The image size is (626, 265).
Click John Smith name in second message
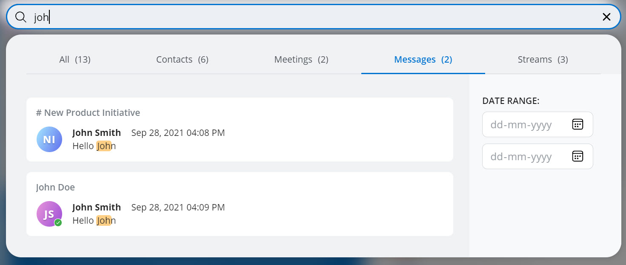click(97, 207)
